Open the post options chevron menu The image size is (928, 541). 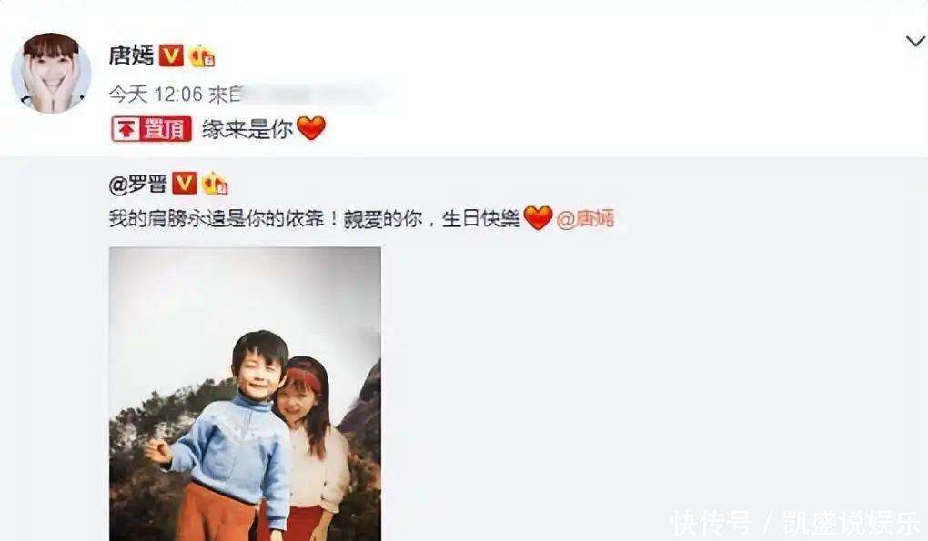(x=915, y=42)
